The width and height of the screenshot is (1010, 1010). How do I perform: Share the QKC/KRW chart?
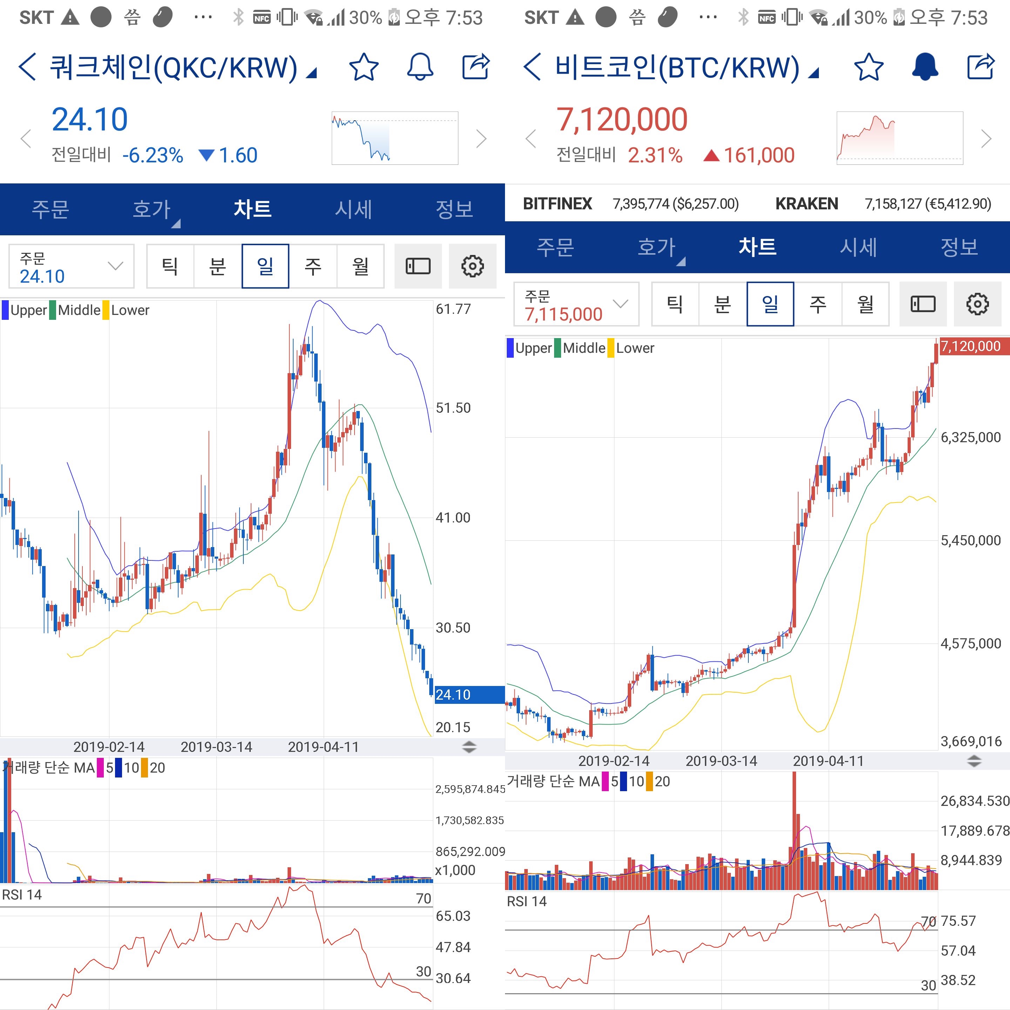point(476,67)
